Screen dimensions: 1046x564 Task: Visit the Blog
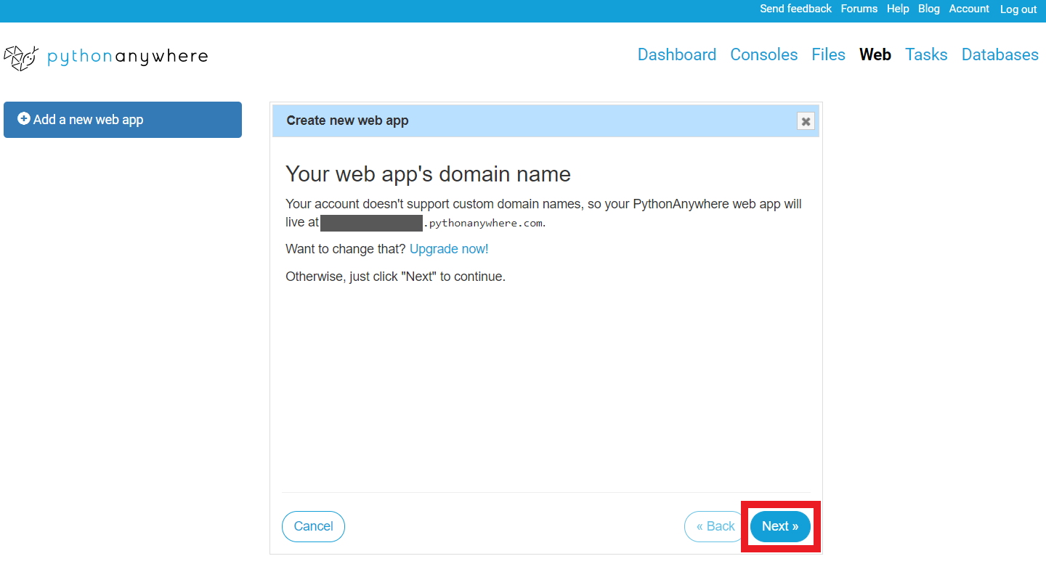point(928,9)
